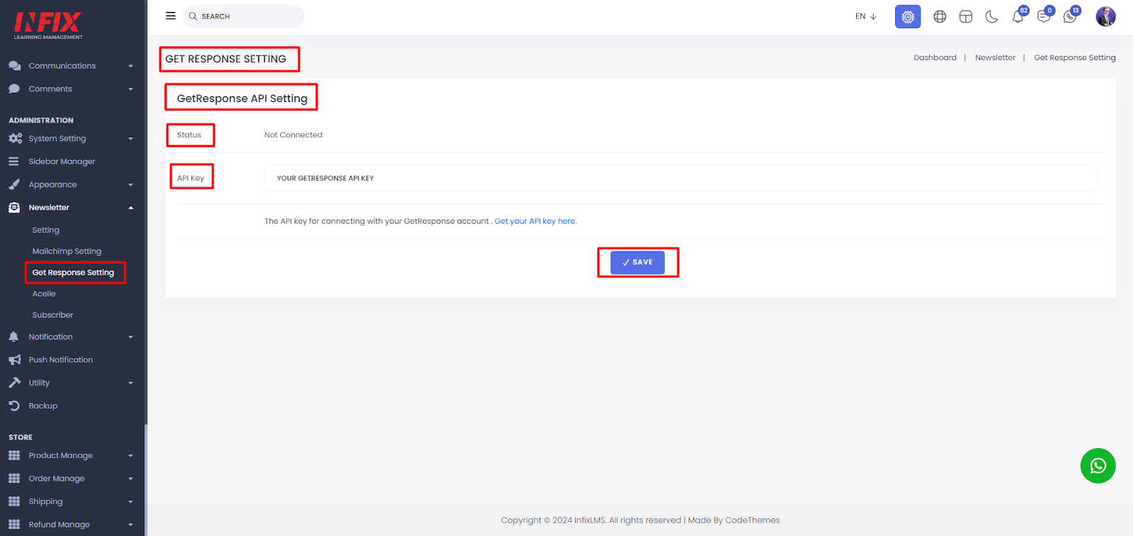Expand Comments menu arrow
Viewport: 1133px width, 536px height.
pyautogui.click(x=130, y=89)
